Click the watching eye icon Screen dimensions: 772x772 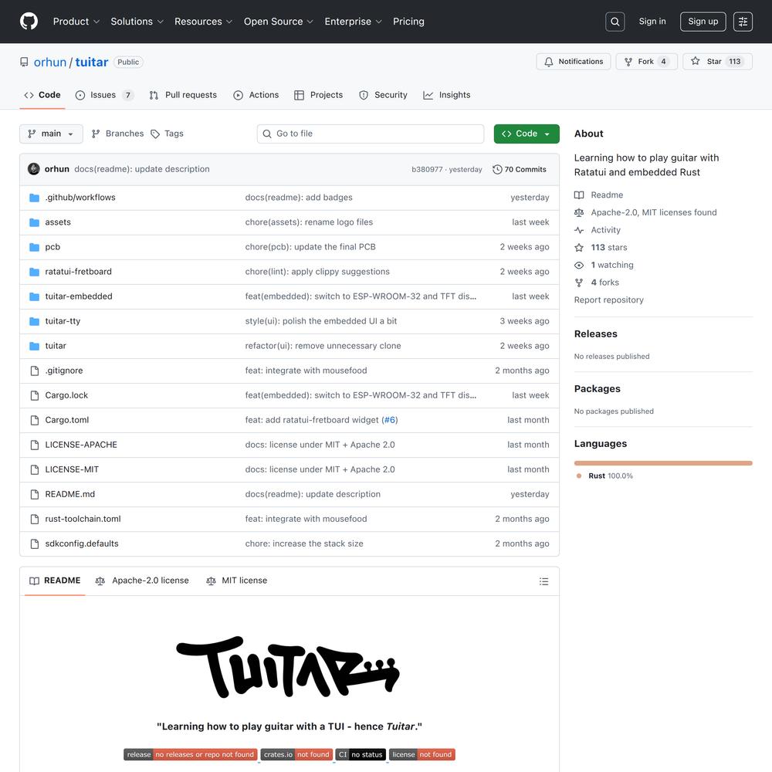pyautogui.click(x=579, y=265)
